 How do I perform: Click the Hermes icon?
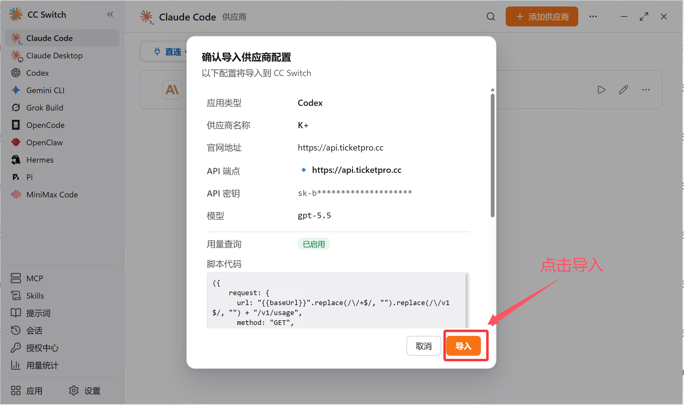pyautogui.click(x=16, y=160)
